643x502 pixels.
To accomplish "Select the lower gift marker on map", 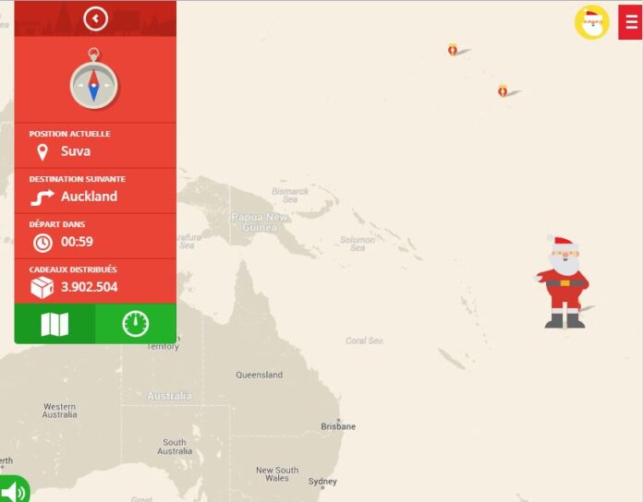I will (503, 90).
